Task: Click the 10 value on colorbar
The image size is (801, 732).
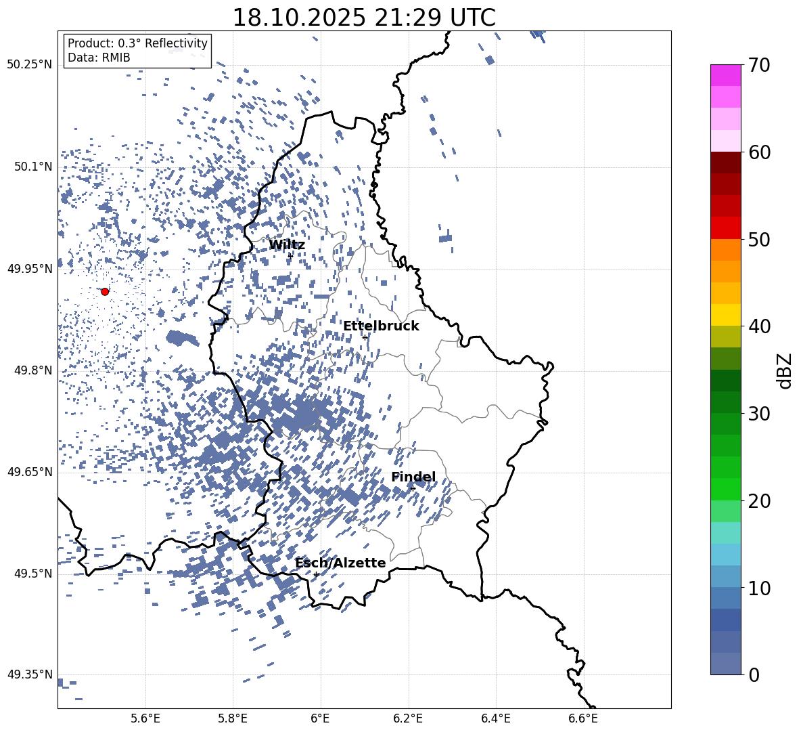Action: click(x=759, y=588)
